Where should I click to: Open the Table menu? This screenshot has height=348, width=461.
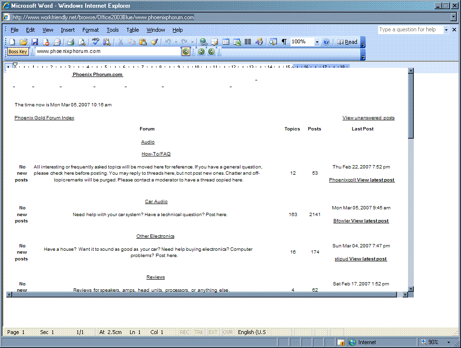pos(132,30)
